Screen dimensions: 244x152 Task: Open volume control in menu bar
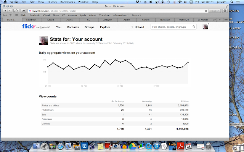click(185, 2)
